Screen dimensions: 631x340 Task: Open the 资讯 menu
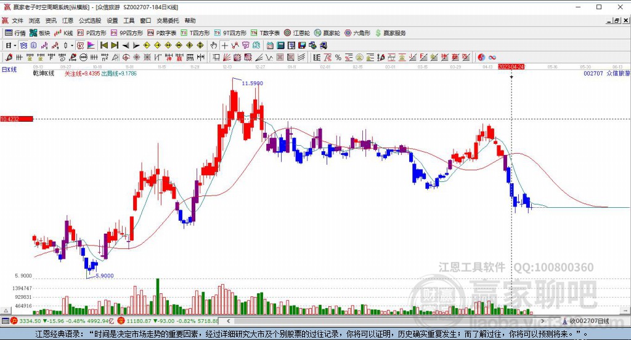pos(51,20)
